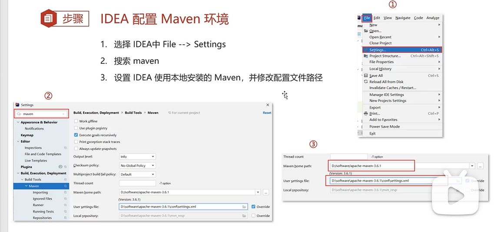Open the Output level Info dropdown
Screen dimensions: 494x232
click(x=137, y=157)
